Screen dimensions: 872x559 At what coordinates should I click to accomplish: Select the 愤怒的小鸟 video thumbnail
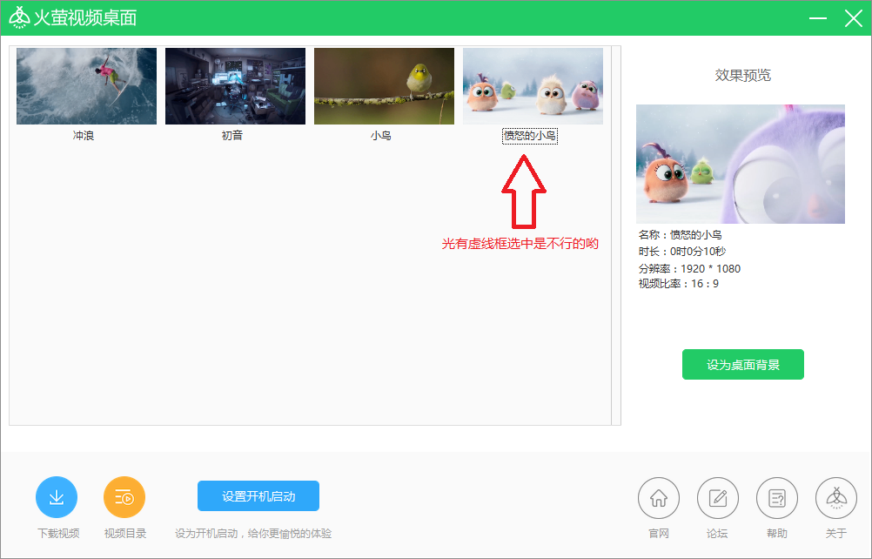coord(532,85)
